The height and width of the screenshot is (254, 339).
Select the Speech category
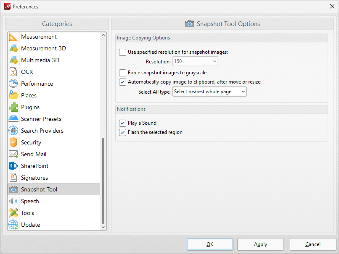point(54,202)
